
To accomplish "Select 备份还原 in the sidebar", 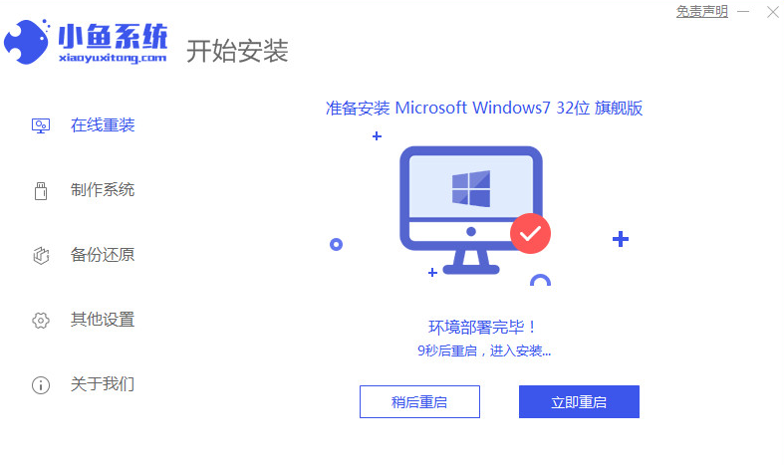I will tap(103, 255).
